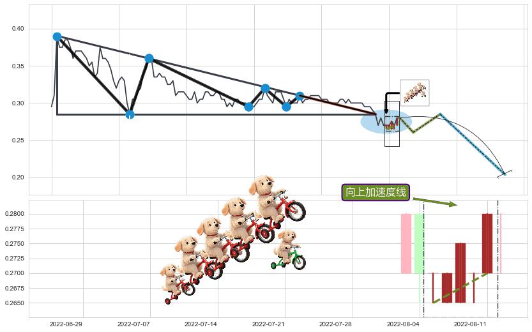Select the blue trough marker near 2022-07-07
Image resolution: width=532 pixels, height=332 pixels.
[130, 114]
